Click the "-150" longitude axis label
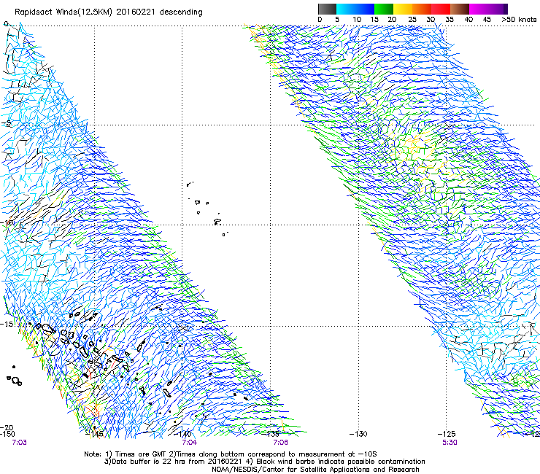540x474 pixels. click(7, 434)
